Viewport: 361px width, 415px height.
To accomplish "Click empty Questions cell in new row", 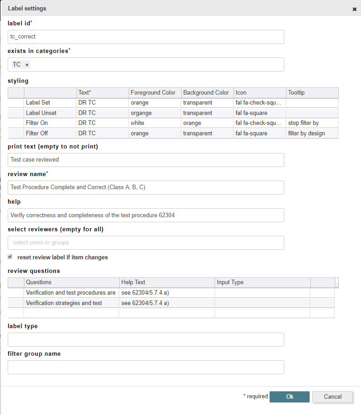I will (x=71, y=313).
